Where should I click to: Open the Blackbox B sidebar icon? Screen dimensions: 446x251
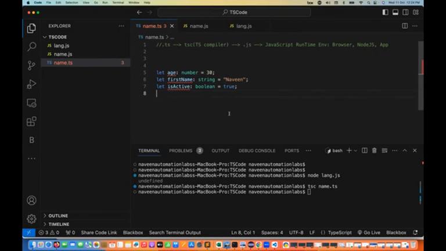(x=31, y=140)
